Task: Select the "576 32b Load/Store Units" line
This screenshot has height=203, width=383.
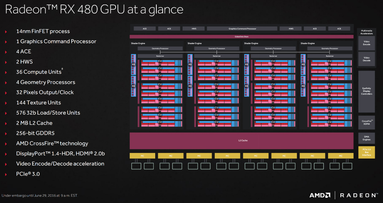Action: pyautogui.click(x=48, y=113)
